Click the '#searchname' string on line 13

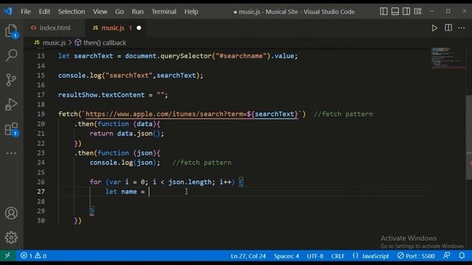[241, 56]
